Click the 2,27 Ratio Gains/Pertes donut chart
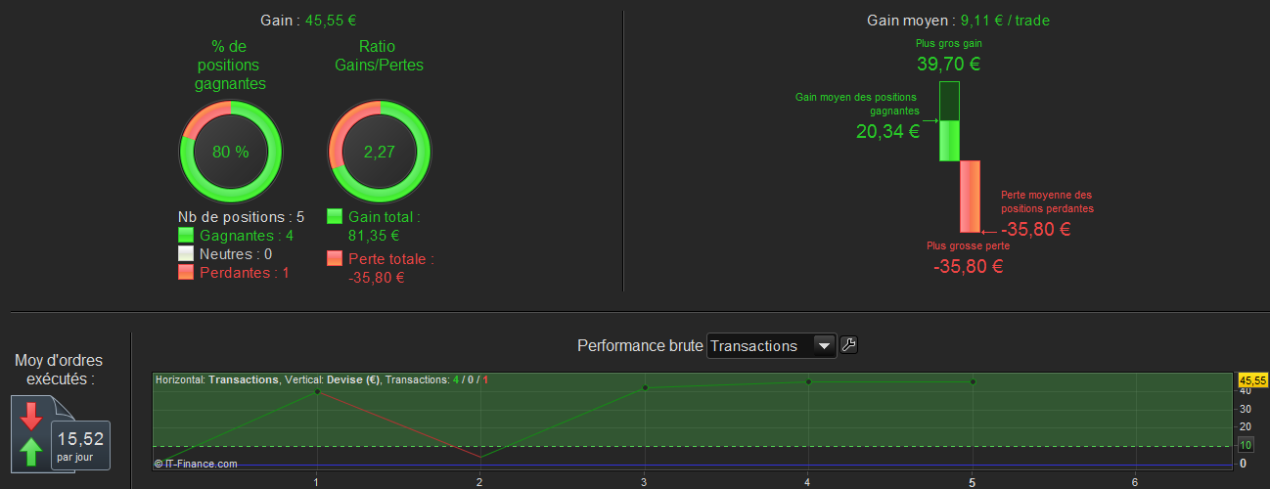Screen dimensions: 1270x489 [378, 152]
